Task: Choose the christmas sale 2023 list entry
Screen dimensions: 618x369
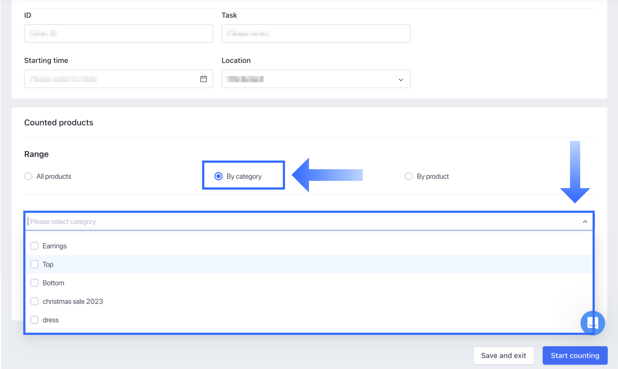Action: (x=73, y=301)
